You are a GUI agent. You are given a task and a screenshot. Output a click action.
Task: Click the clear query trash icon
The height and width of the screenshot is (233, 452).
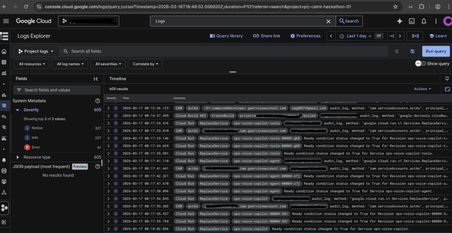(396, 52)
